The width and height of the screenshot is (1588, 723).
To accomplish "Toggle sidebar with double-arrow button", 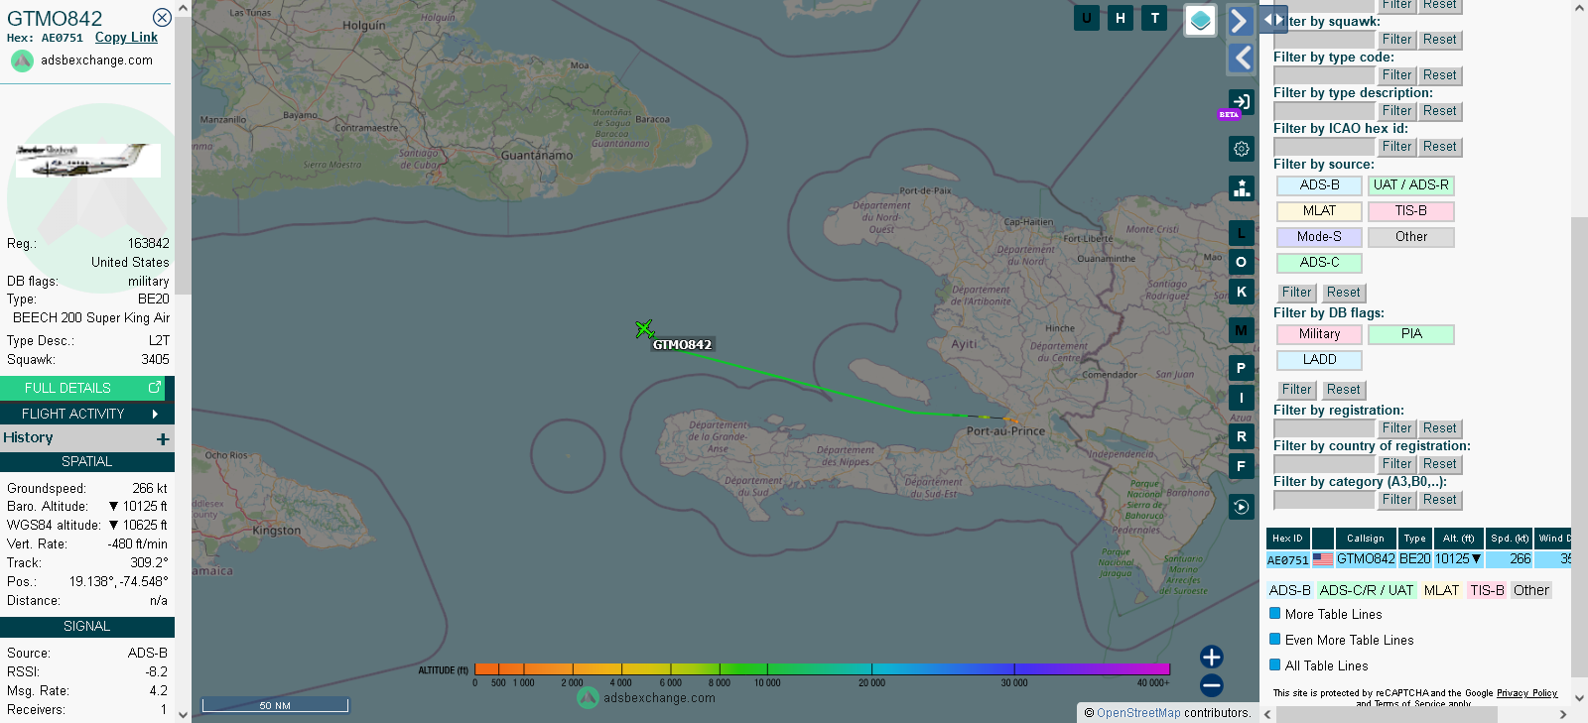I will coord(1273,19).
